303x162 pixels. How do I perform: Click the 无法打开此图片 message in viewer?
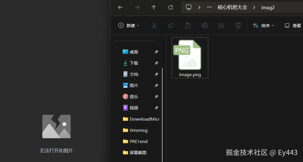(x=56, y=151)
